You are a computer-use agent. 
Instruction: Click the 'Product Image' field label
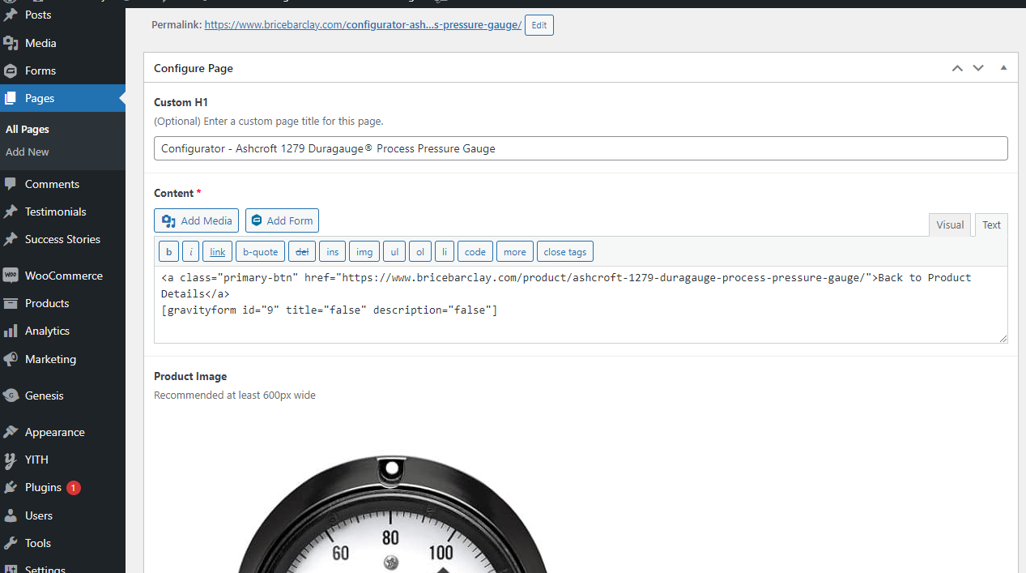coord(190,376)
